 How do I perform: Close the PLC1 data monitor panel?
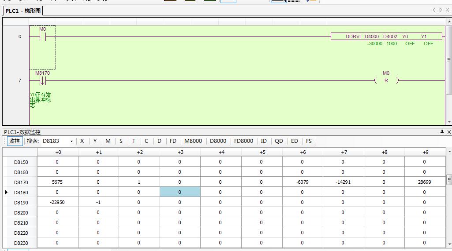[449, 132]
